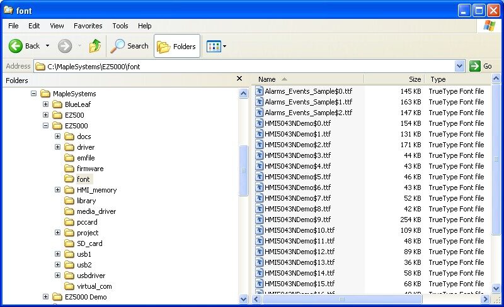Click font icon of HMI5043NDemo$9.ttf
Screen dimensions: 504x307
(x=259, y=220)
